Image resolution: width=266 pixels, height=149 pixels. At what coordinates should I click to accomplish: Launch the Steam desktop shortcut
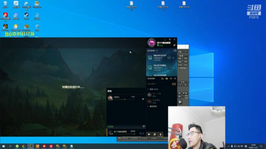tap(26, 16)
